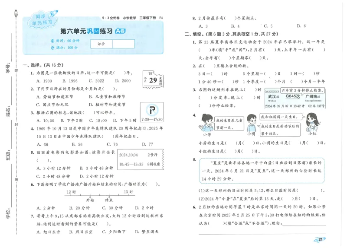347x248 pixels.
Task: Select option B. 56
Action: [x=77, y=144]
